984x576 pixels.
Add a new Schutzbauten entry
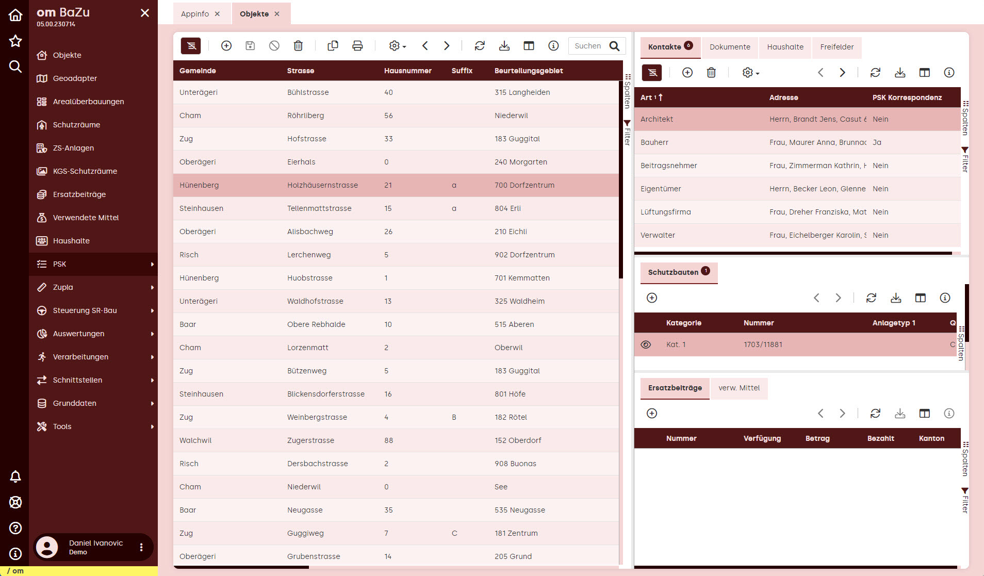(x=652, y=298)
